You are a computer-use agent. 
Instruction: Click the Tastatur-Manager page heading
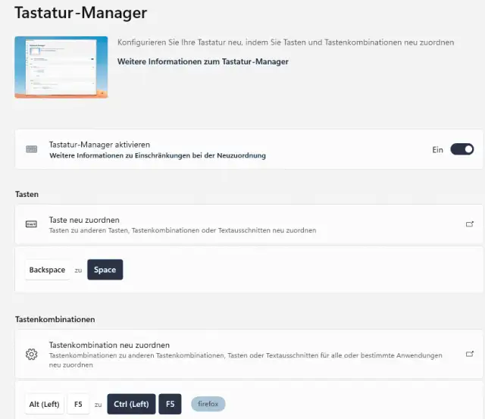click(81, 13)
